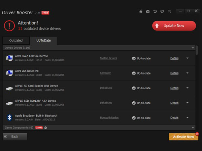This screenshot has width=202, height=151.
Task: Click the ACPI Fixed Feature Button computer icon
Action: (9, 58)
